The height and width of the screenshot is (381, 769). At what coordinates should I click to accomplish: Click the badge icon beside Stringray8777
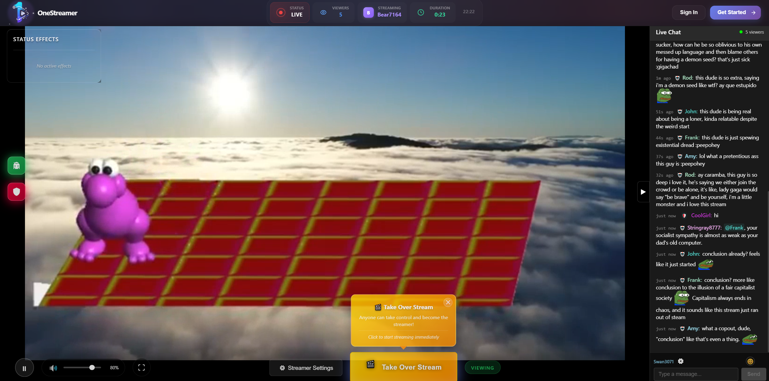tap(682, 228)
